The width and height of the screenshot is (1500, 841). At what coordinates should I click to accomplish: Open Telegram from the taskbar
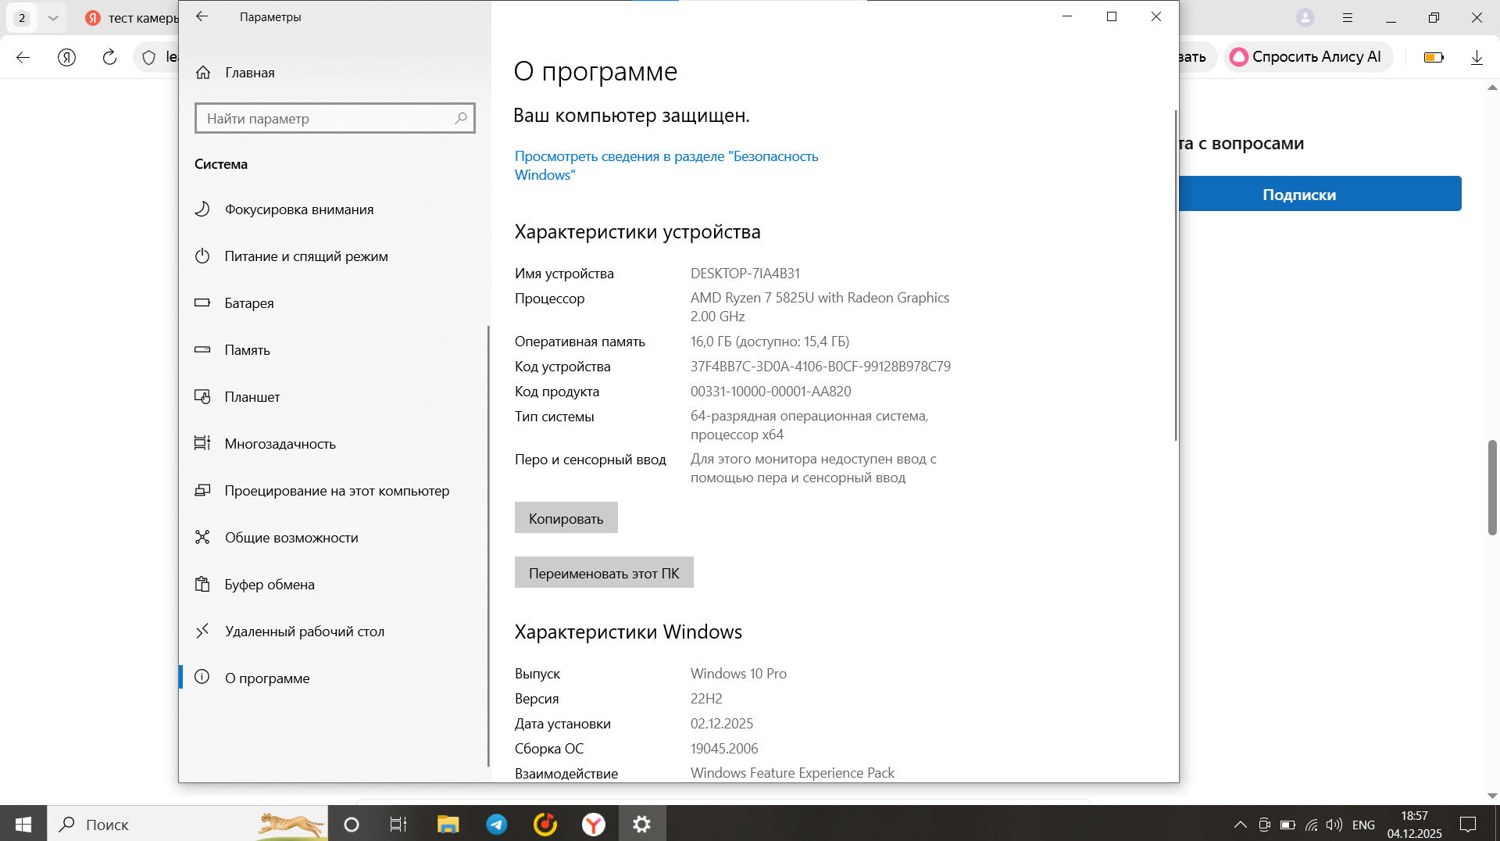(496, 824)
